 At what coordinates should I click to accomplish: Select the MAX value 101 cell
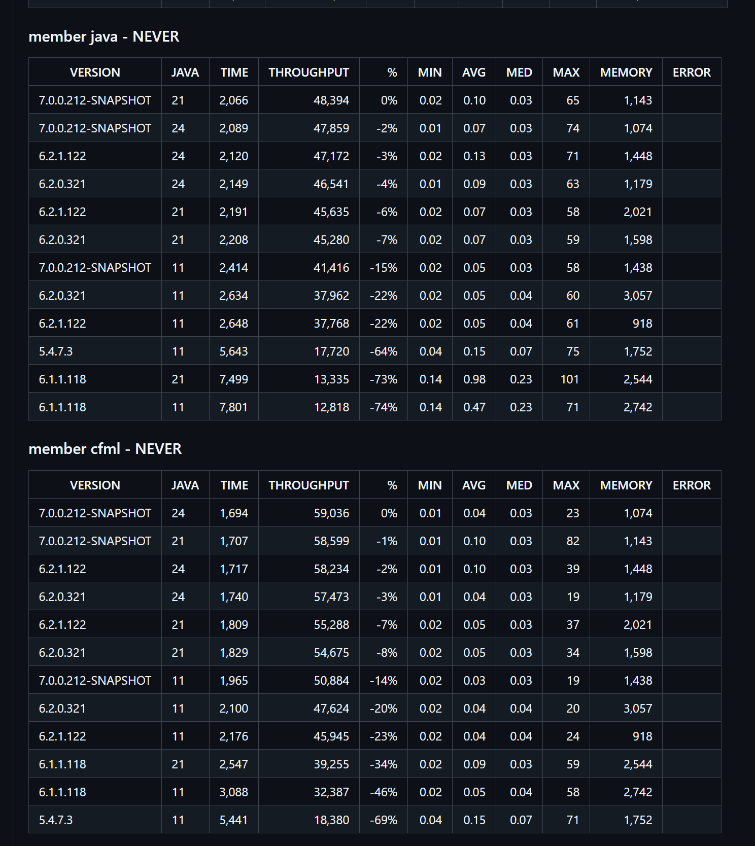pos(566,379)
